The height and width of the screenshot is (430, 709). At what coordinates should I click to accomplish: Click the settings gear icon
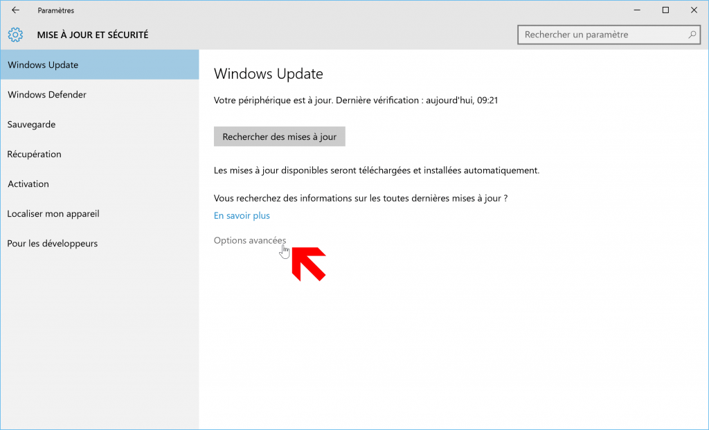click(x=15, y=35)
